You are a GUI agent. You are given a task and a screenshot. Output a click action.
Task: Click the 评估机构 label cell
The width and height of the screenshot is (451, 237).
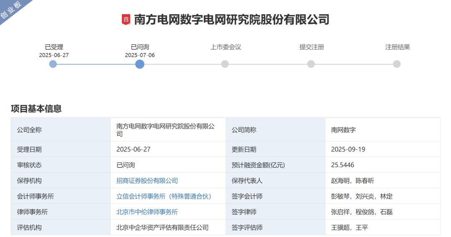point(61,227)
